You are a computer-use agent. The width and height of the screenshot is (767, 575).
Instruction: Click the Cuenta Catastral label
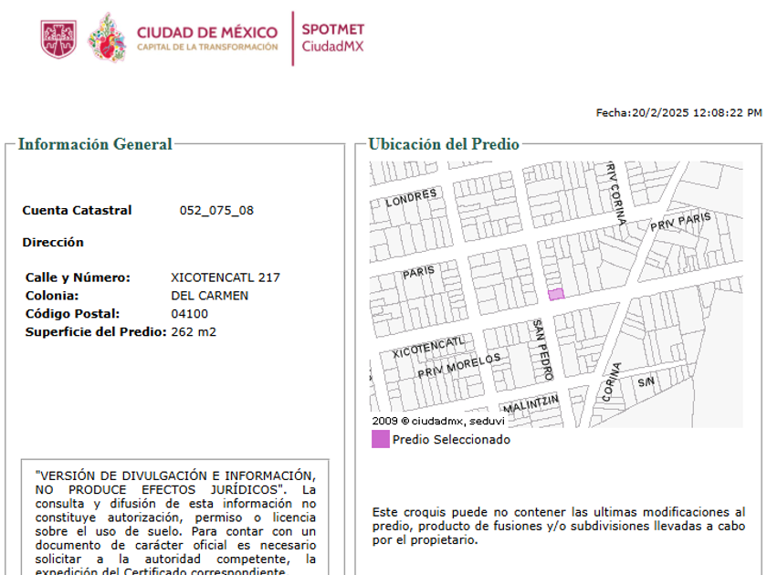pyautogui.click(x=77, y=211)
